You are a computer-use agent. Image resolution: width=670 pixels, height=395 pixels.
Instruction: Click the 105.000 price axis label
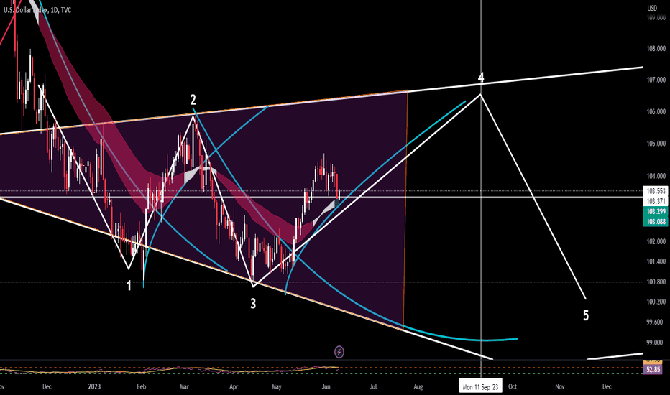(x=656, y=144)
